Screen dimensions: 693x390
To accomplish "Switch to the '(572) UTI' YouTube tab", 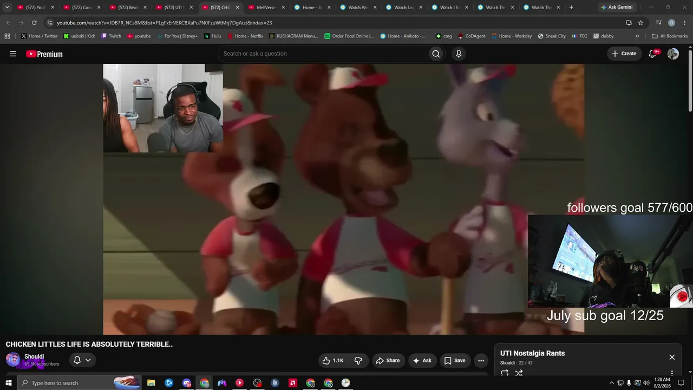I will (174, 8).
